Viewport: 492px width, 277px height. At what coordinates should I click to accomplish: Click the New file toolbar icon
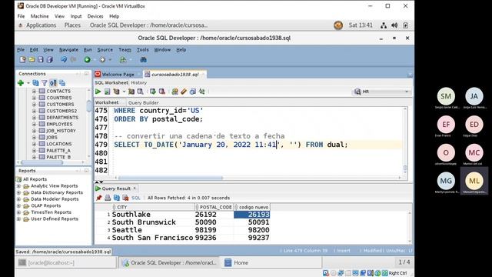point(22,59)
